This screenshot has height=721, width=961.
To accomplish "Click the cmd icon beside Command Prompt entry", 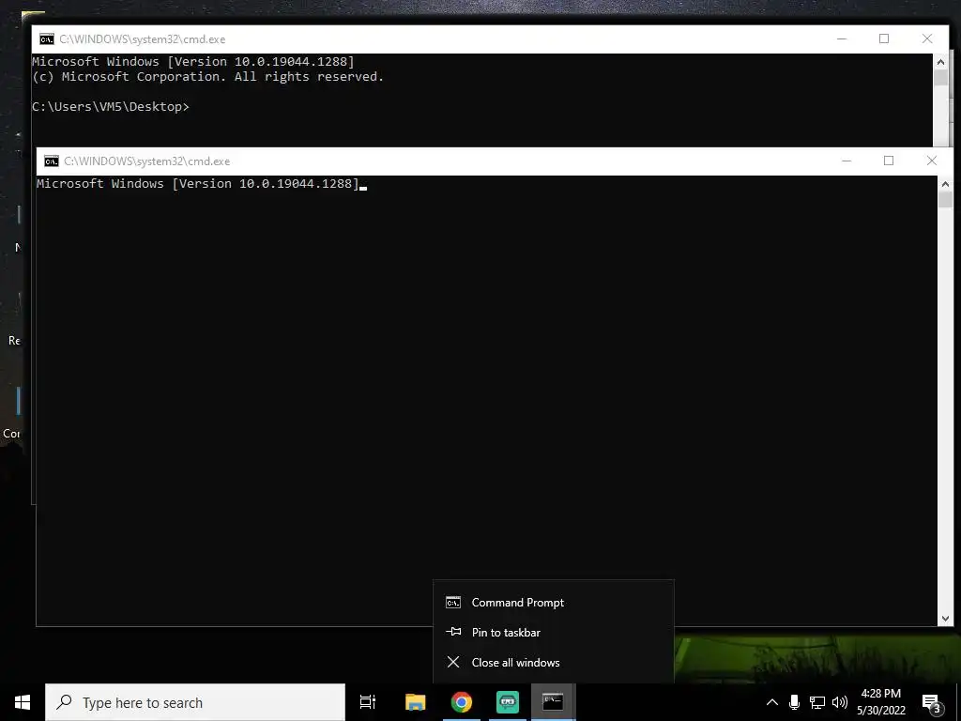I will click(453, 603).
